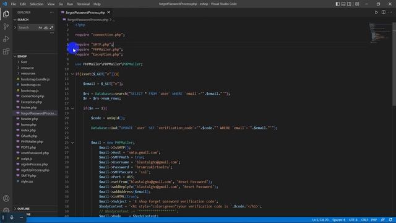The image size is (396, 223).
Task: Open connection.php in explorer
Action: [x=32, y=97]
